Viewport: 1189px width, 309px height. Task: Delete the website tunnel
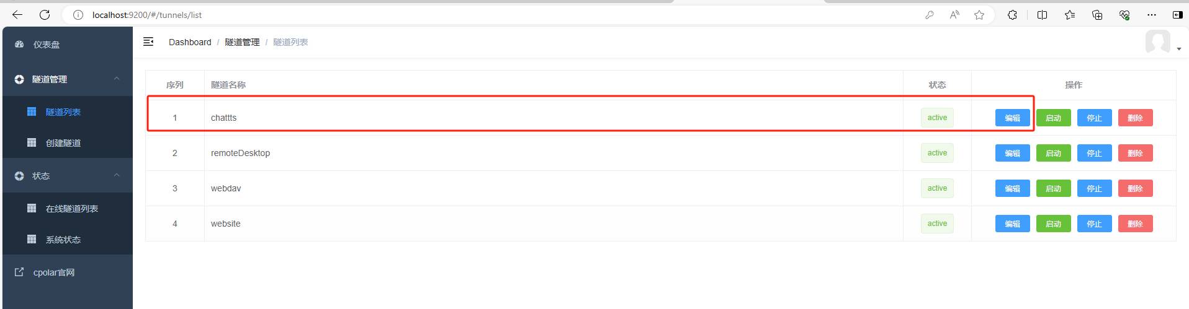pyautogui.click(x=1135, y=224)
